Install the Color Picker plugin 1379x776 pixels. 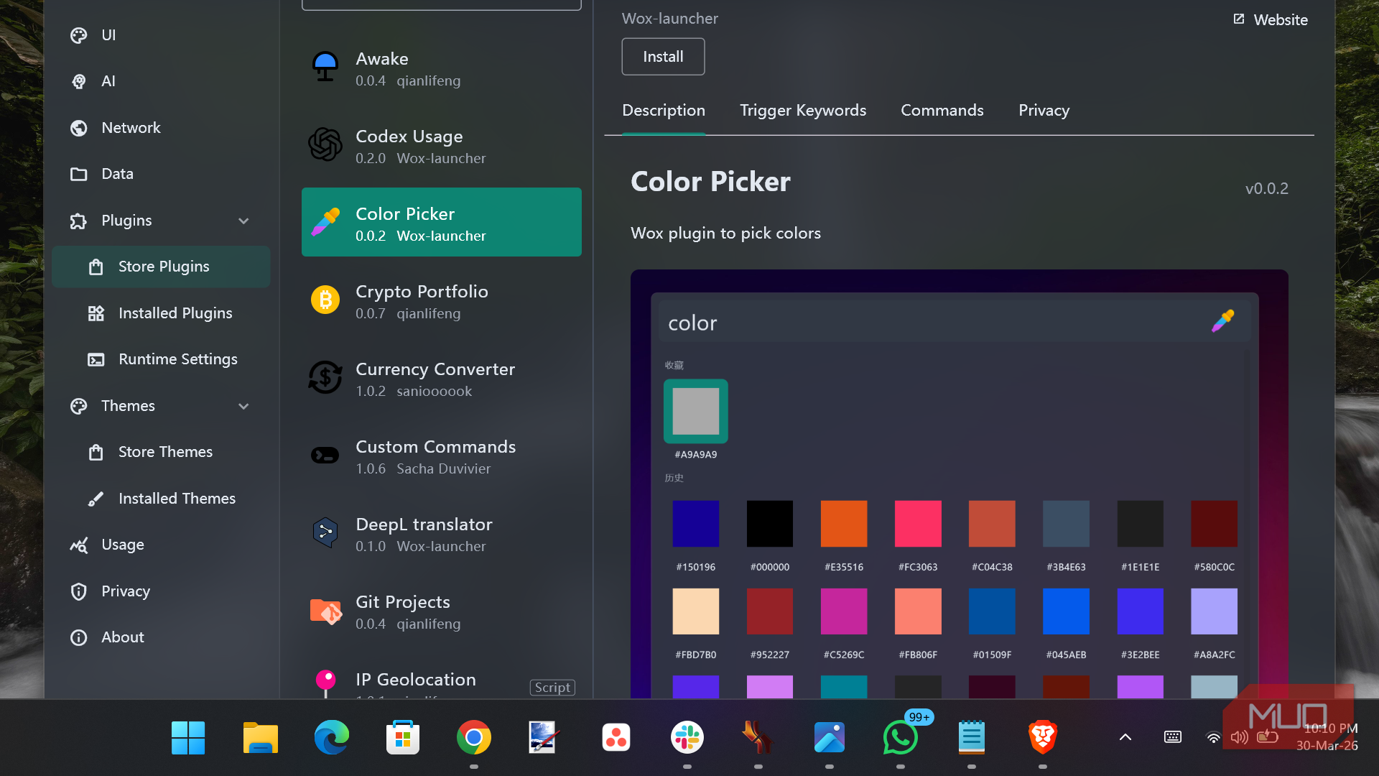coord(663,57)
